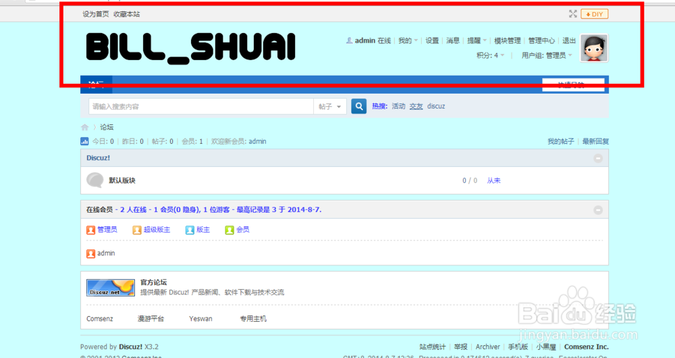This screenshot has width=675, height=358.
Task: Open 管理中心 admin center link
Action: coord(541,41)
